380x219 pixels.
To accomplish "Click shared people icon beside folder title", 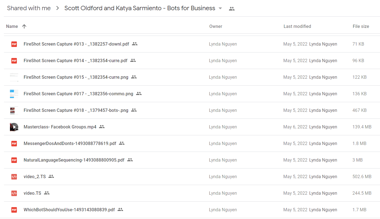I will point(232,9).
